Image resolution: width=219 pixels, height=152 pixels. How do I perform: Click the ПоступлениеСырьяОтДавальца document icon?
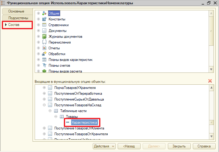50,99
